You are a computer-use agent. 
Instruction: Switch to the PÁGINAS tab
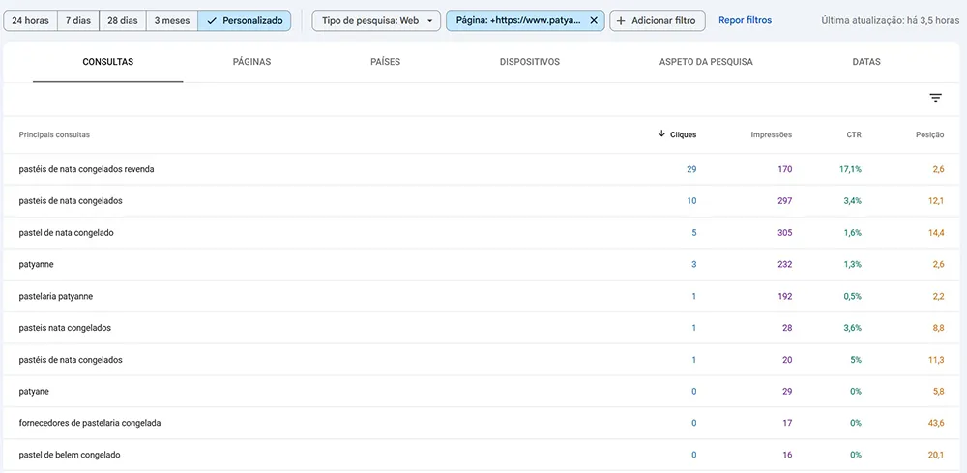tap(251, 62)
